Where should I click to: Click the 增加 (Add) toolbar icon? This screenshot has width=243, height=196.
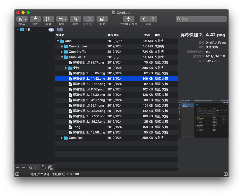tap(35, 19)
